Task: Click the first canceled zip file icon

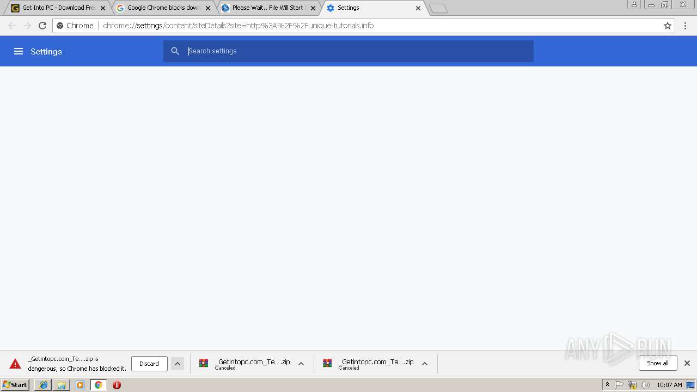Action: pyautogui.click(x=204, y=363)
